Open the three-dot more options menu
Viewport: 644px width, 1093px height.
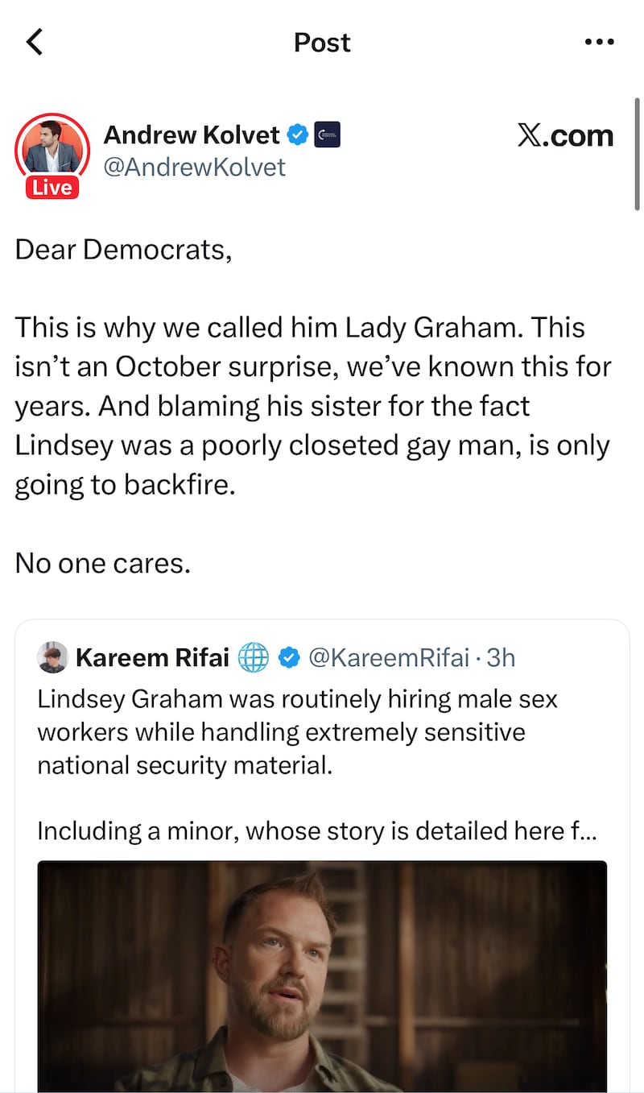point(599,42)
